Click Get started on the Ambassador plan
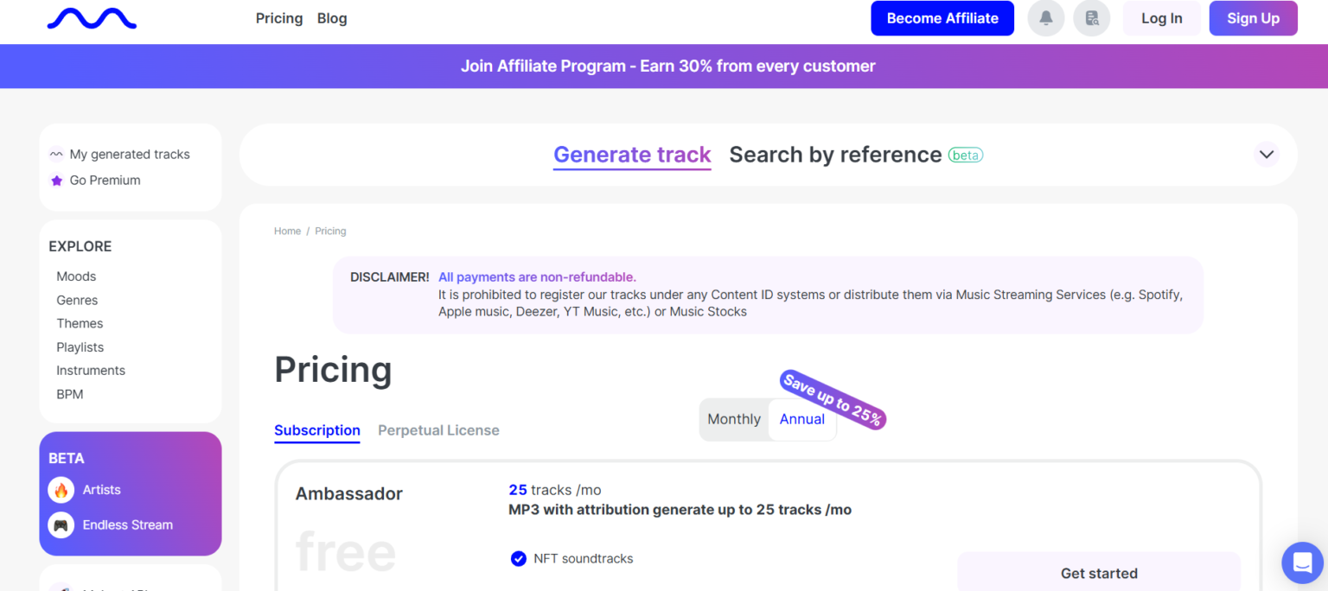 pyautogui.click(x=1099, y=572)
